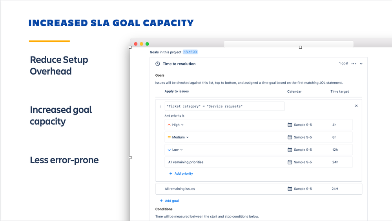
Task: Edit the Ticket category JQL input field
Action: [x=224, y=106]
